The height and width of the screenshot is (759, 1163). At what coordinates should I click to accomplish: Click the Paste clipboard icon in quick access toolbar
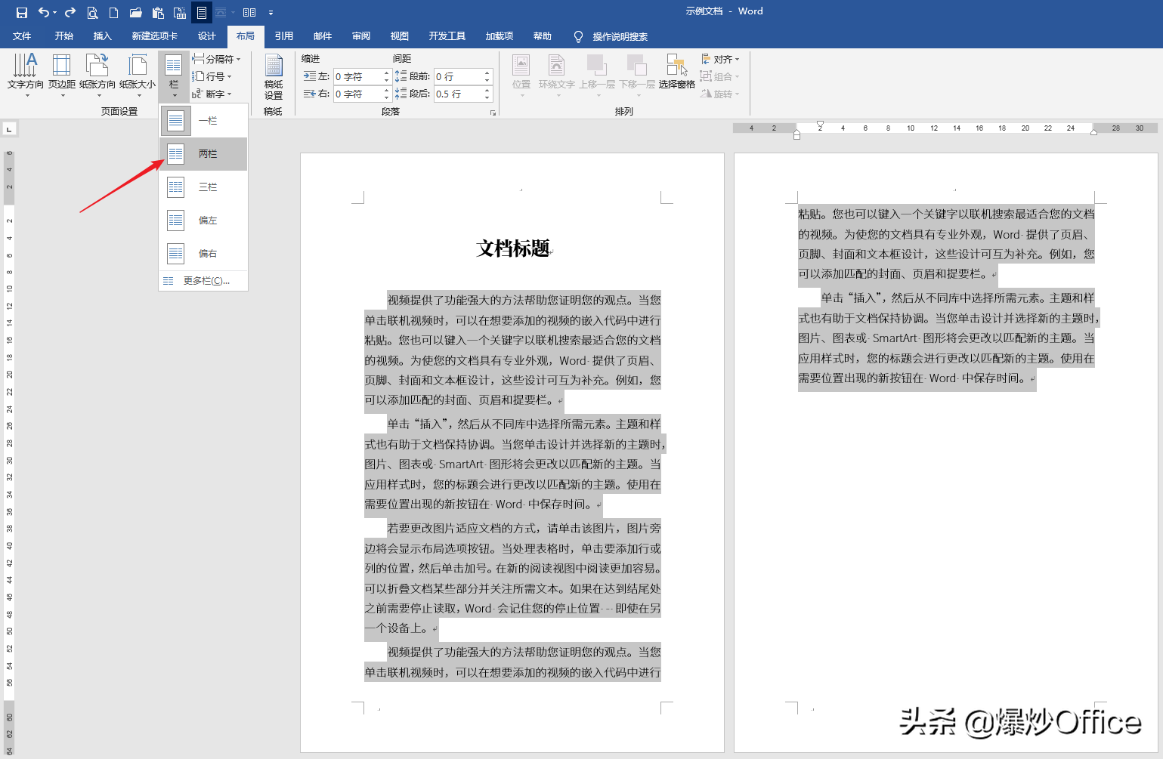158,12
